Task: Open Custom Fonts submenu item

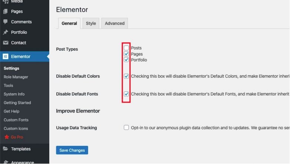Action: pyautogui.click(x=16, y=120)
